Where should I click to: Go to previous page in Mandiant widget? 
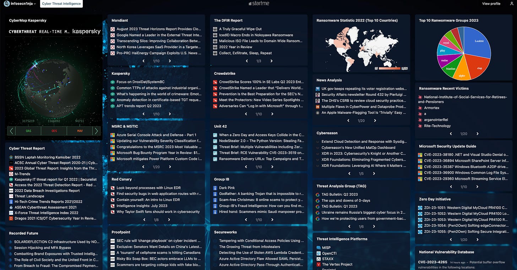[143, 61]
